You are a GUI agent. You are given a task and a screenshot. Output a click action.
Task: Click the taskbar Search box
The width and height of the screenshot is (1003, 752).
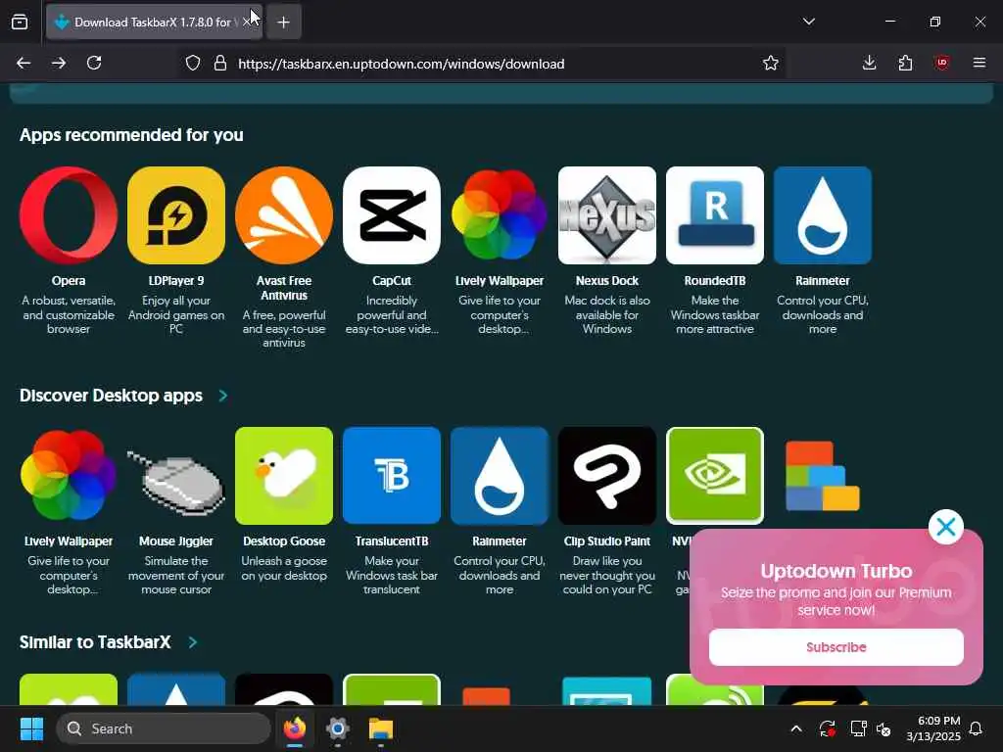pyautogui.click(x=164, y=728)
